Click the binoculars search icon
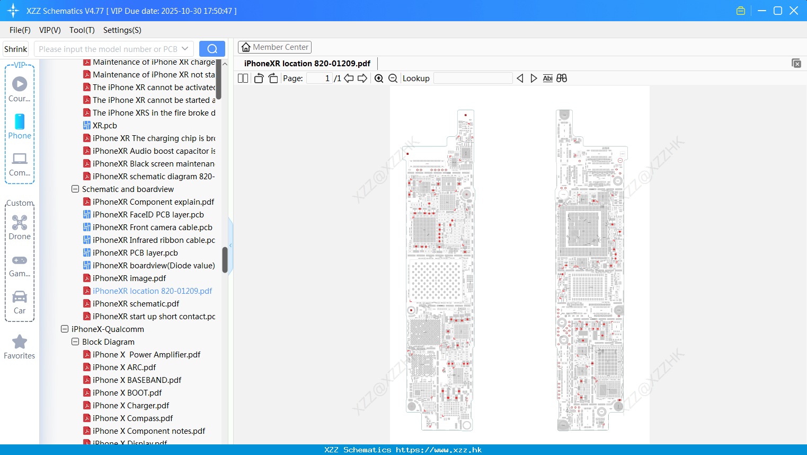The height and width of the screenshot is (455, 807). 562,78
